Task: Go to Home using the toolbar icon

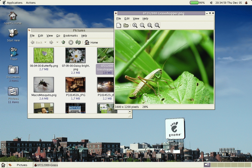Action: (89, 42)
